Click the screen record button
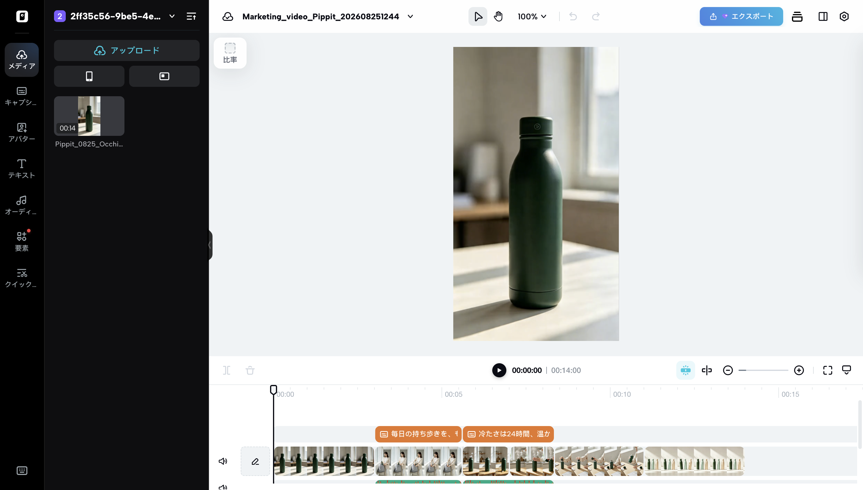The height and width of the screenshot is (490, 863). point(164,76)
